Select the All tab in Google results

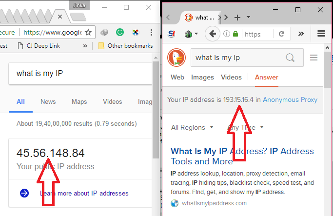(x=20, y=102)
